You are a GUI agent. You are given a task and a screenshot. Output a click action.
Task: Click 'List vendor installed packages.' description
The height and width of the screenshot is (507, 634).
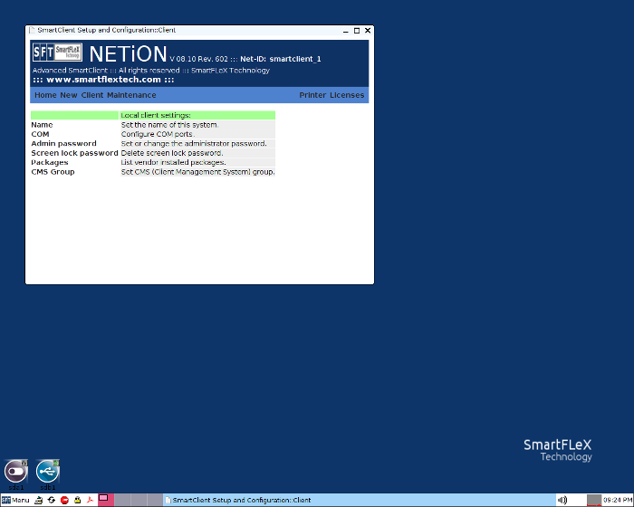pyautogui.click(x=174, y=163)
